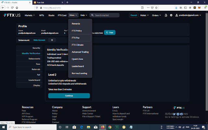208x130 pixels.
Task: Select Leaderboard in More menu
Action: pyautogui.click(x=80, y=66)
